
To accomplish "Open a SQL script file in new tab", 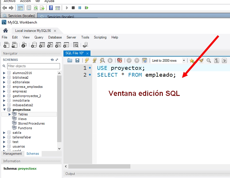I will pos(15,45).
